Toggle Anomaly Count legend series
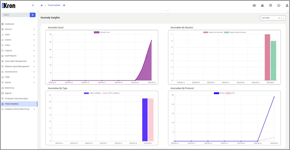The height and width of the screenshot is (150, 290). pyautogui.click(x=102, y=32)
